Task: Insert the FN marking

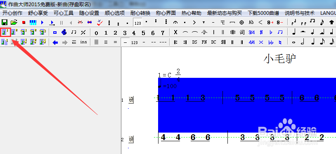Action: tap(204, 42)
